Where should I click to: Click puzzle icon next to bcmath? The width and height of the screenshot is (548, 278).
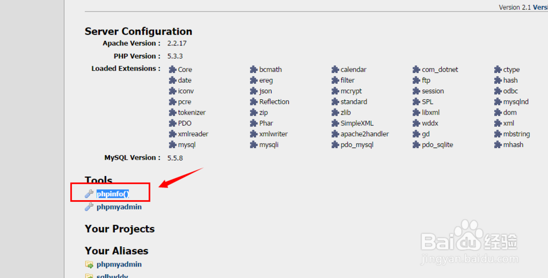coord(254,70)
